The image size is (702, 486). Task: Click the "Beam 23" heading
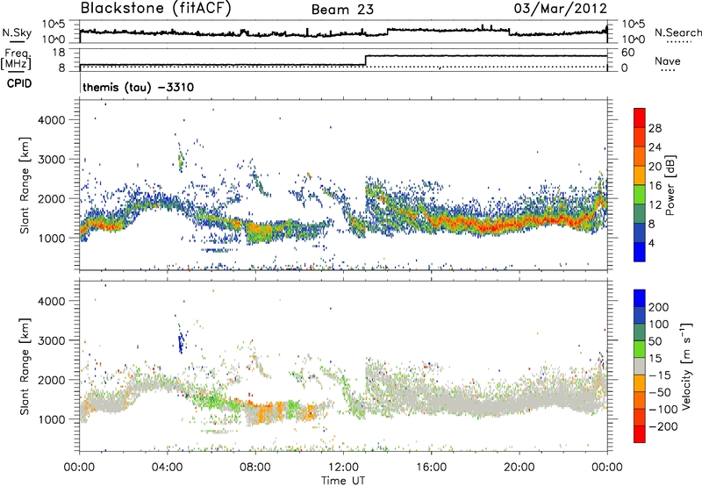pyautogui.click(x=342, y=10)
